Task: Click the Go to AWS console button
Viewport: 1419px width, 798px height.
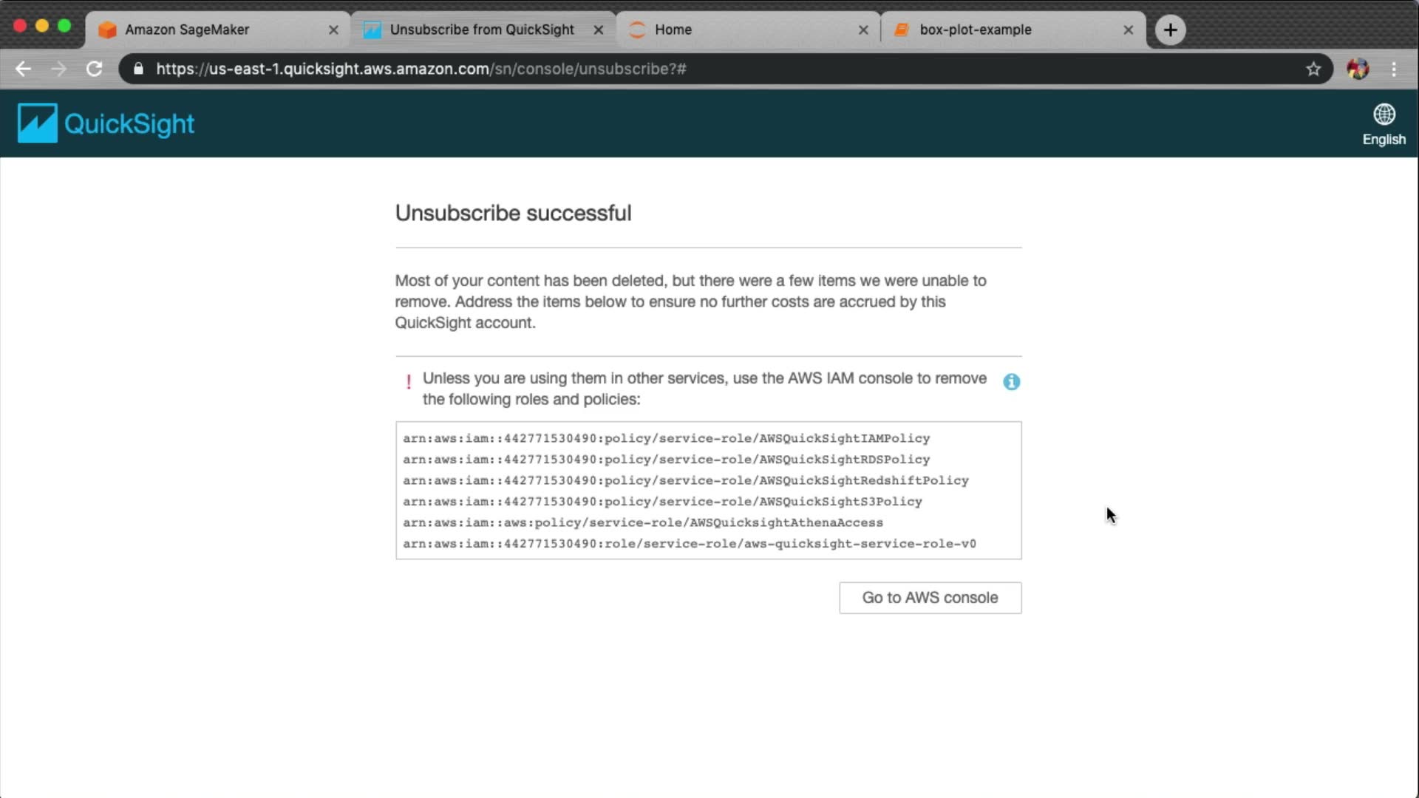Action: (x=930, y=598)
